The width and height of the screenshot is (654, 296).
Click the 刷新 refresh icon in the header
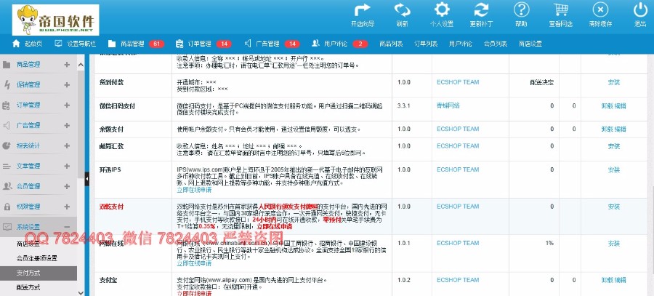402,10
